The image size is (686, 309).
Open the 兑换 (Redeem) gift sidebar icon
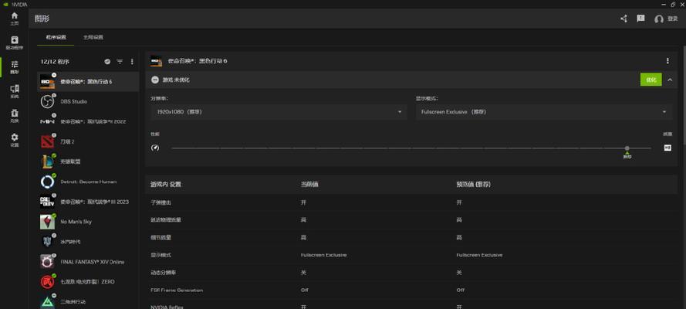click(15, 113)
